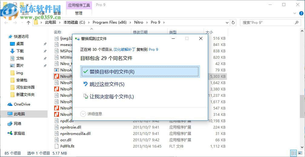Click the 图片 pin icon
This screenshot has height=157, width=305.
click(45, 66)
